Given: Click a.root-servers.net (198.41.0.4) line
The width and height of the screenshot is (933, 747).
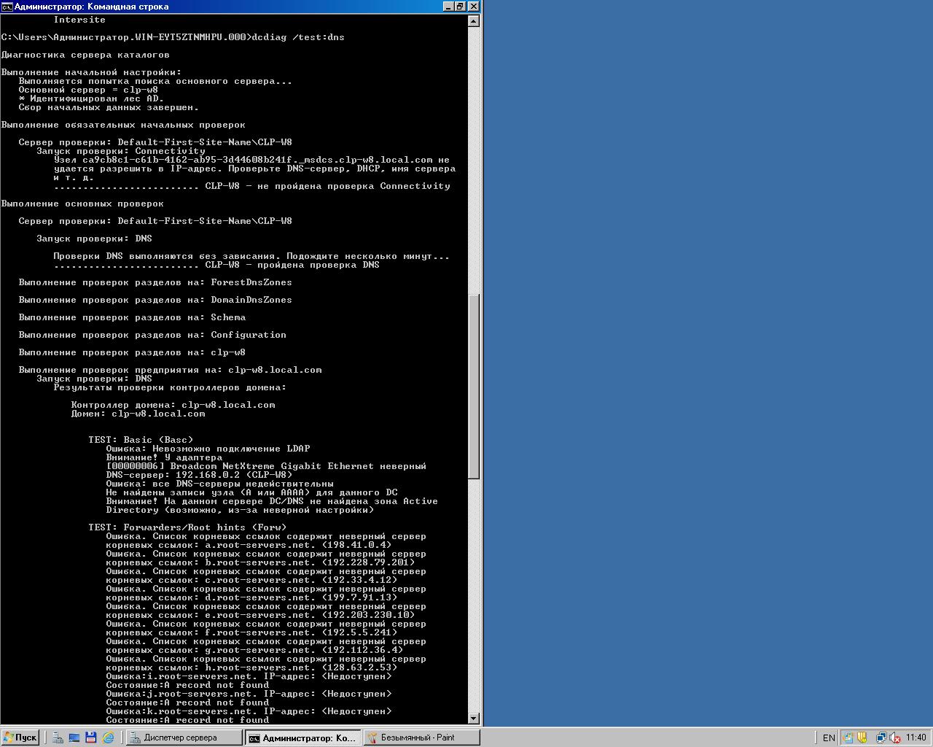Looking at the screenshot, I should click(x=249, y=545).
